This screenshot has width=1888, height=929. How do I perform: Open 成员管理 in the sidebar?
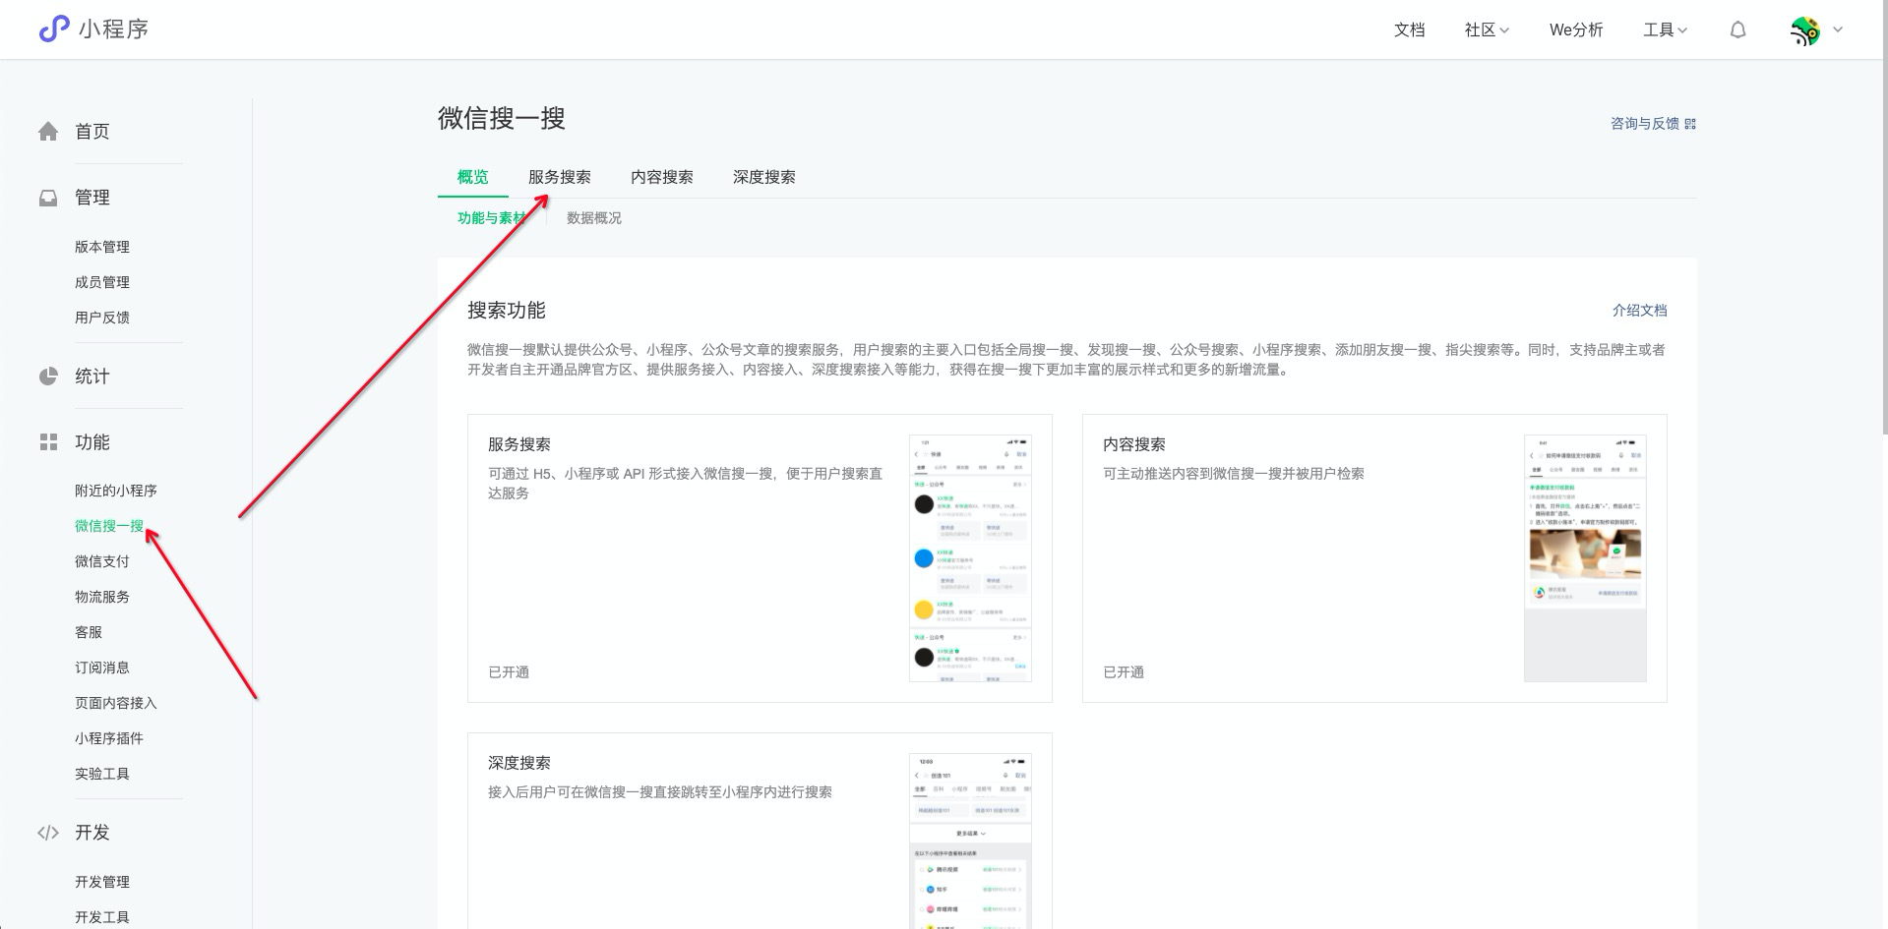[102, 282]
